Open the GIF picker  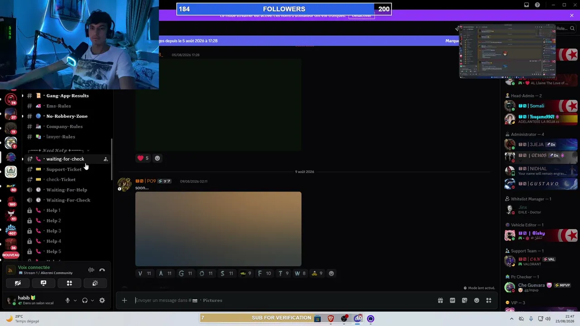[452, 300]
